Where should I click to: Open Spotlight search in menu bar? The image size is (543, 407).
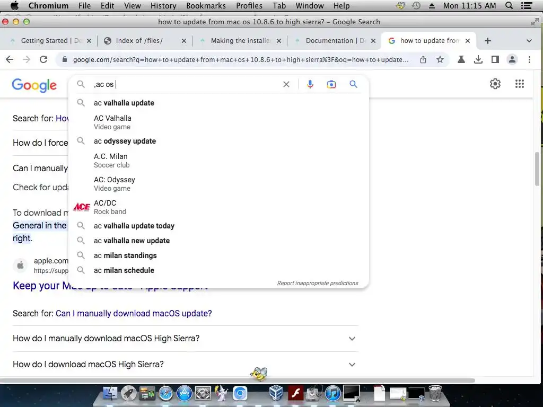(x=509, y=5)
